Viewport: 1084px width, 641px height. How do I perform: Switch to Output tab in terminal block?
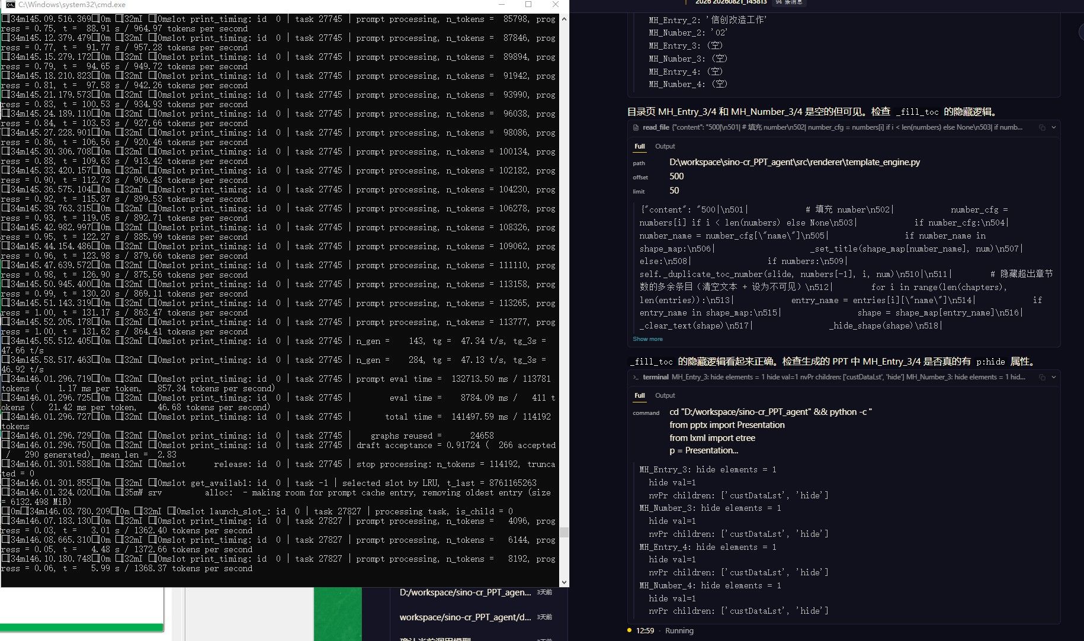pos(665,395)
